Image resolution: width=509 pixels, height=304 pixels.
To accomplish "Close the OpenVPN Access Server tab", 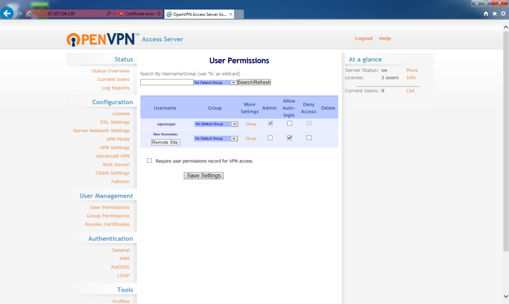I will 231,14.
